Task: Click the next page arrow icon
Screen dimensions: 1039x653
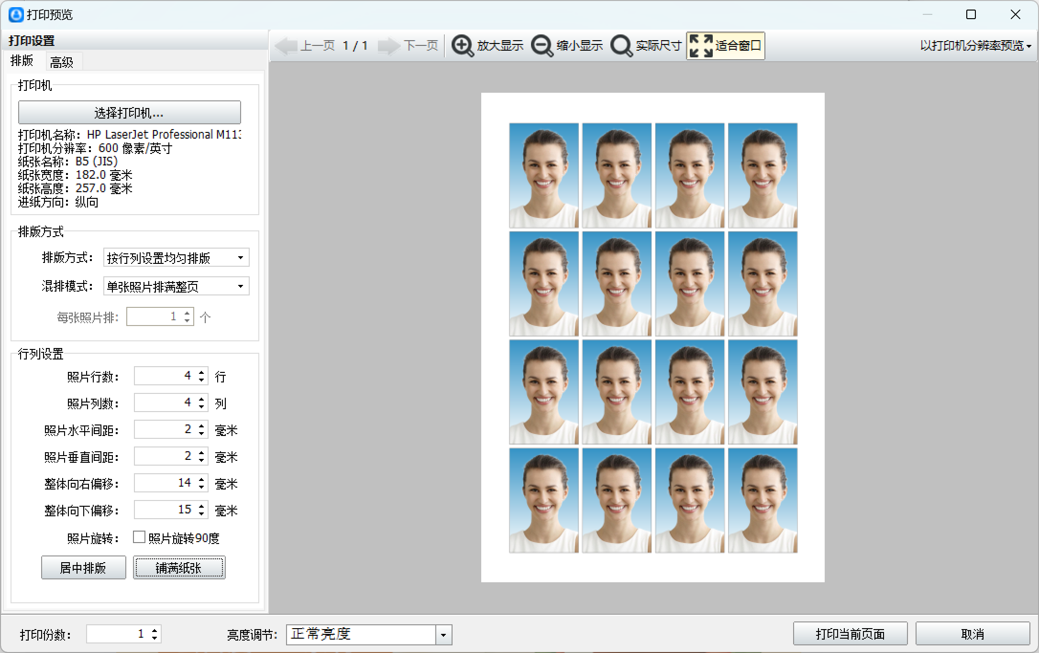Action: 388,46
